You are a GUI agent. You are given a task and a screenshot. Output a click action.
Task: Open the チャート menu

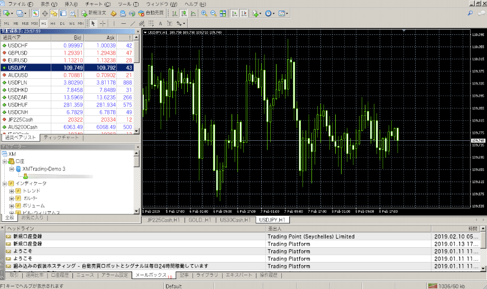point(98,4)
